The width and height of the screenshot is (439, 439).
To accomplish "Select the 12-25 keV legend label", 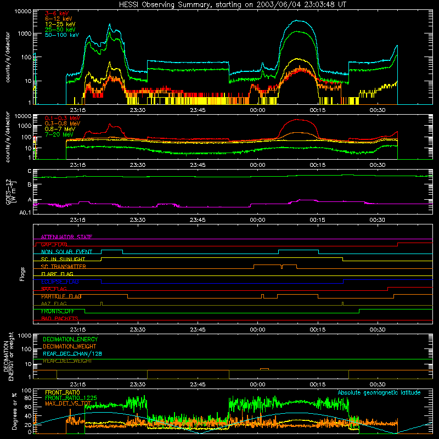I will coord(60,24).
